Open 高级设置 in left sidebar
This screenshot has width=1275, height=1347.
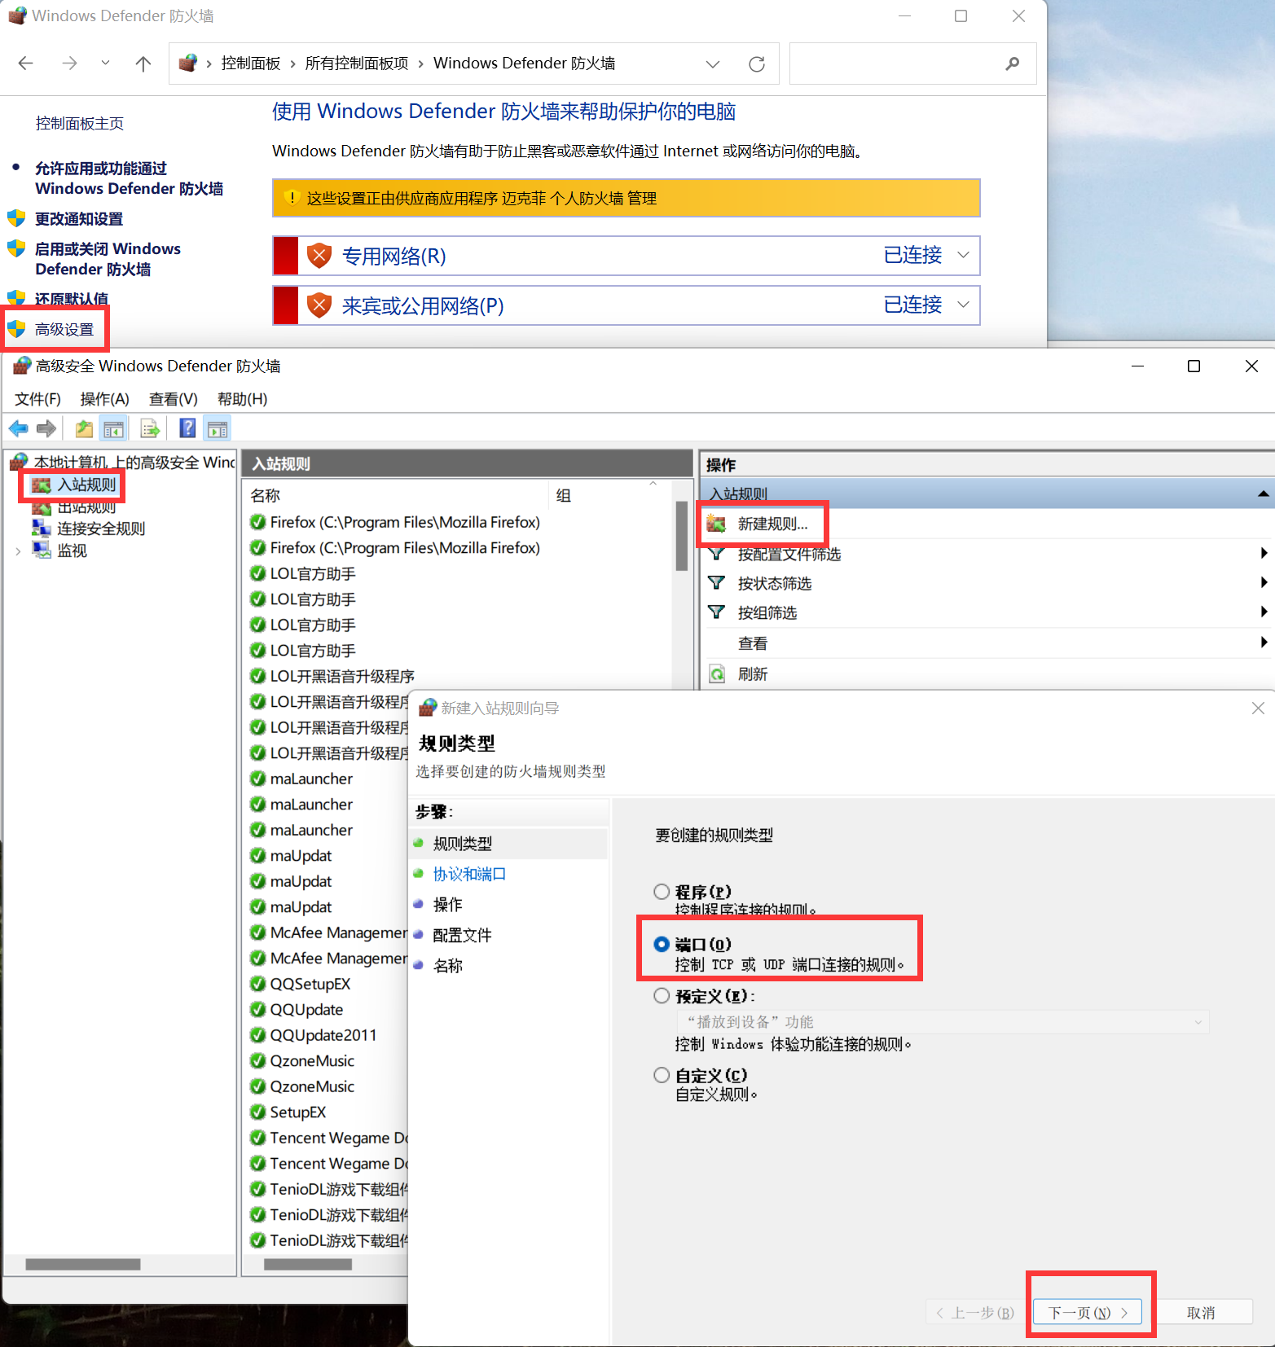(64, 329)
